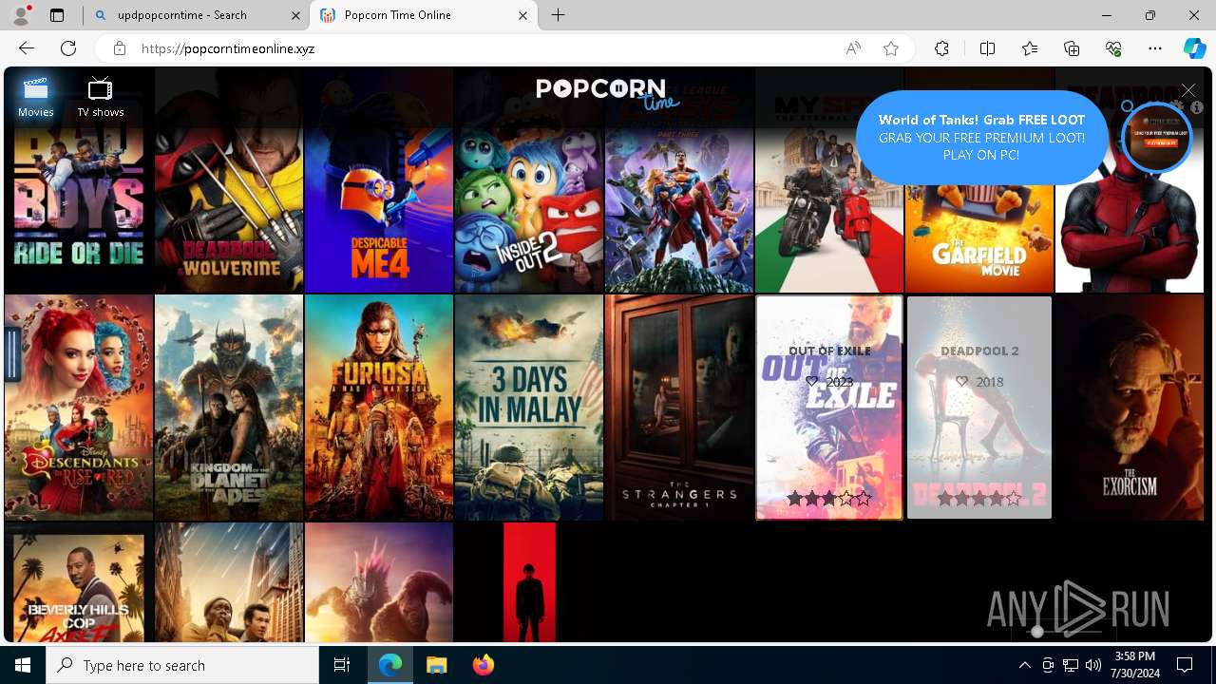Favorite Deadpool 2 with heart icon
1216x684 pixels.
tap(961, 381)
